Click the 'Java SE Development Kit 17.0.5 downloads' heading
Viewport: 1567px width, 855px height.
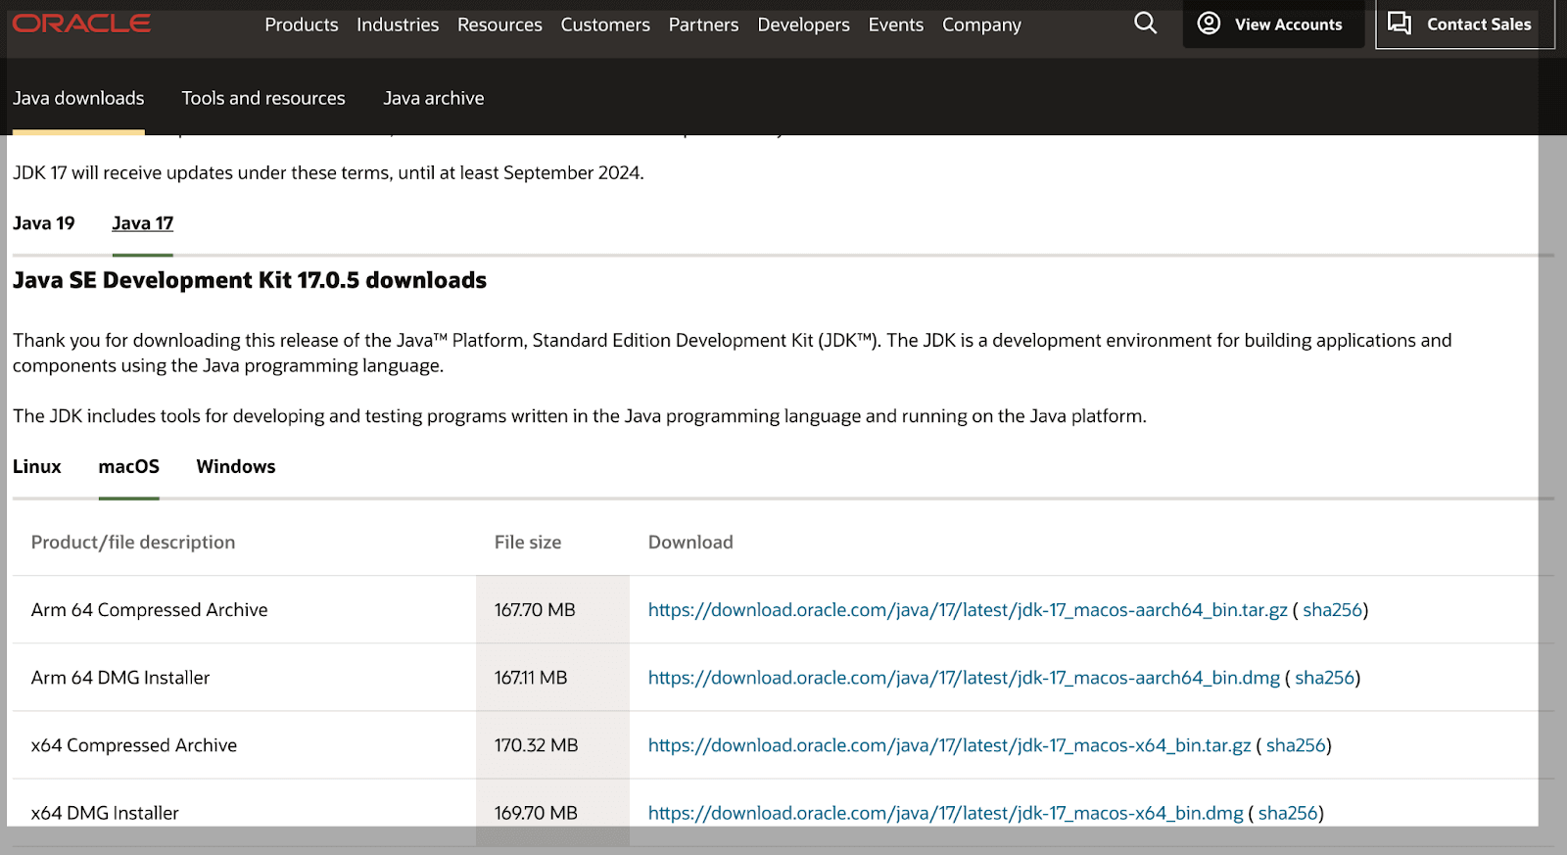click(x=250, y=280)
